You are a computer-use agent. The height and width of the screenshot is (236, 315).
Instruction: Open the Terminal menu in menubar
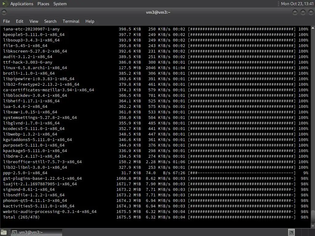(x=71, y=21)
